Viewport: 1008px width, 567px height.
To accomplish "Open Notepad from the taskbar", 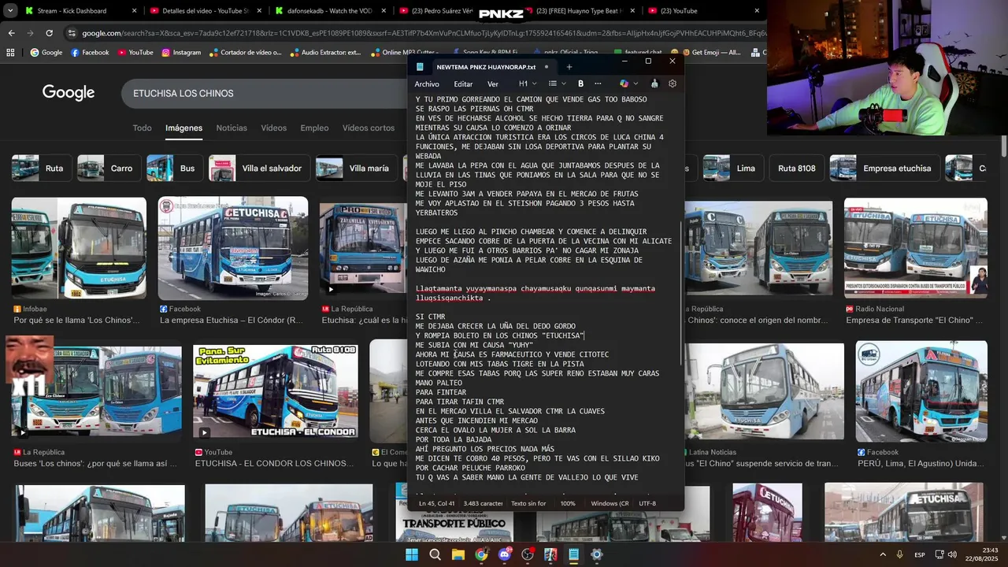I will tap(574, 554).
